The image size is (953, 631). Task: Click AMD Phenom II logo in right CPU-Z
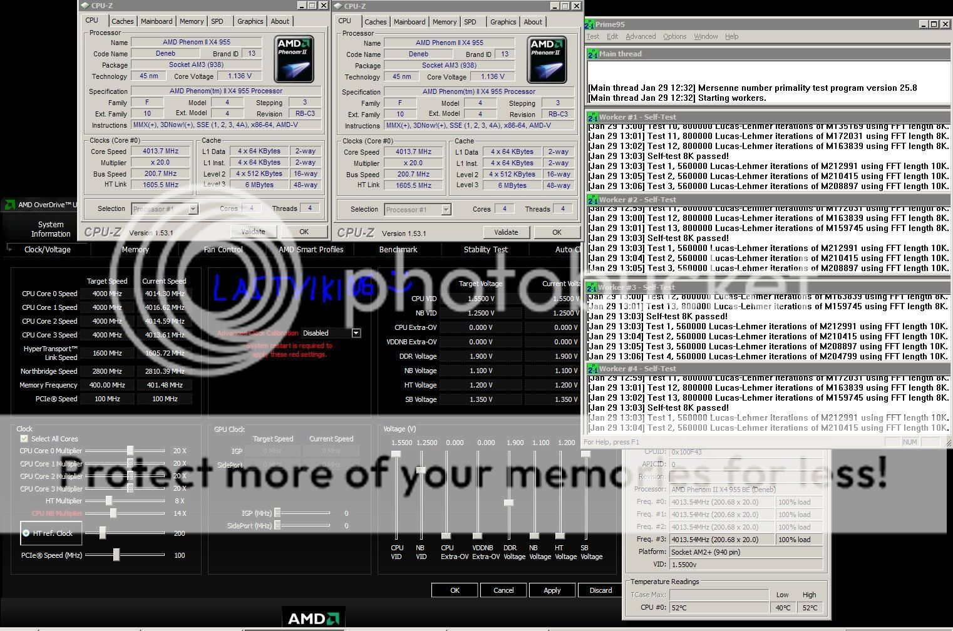point(547,59)
